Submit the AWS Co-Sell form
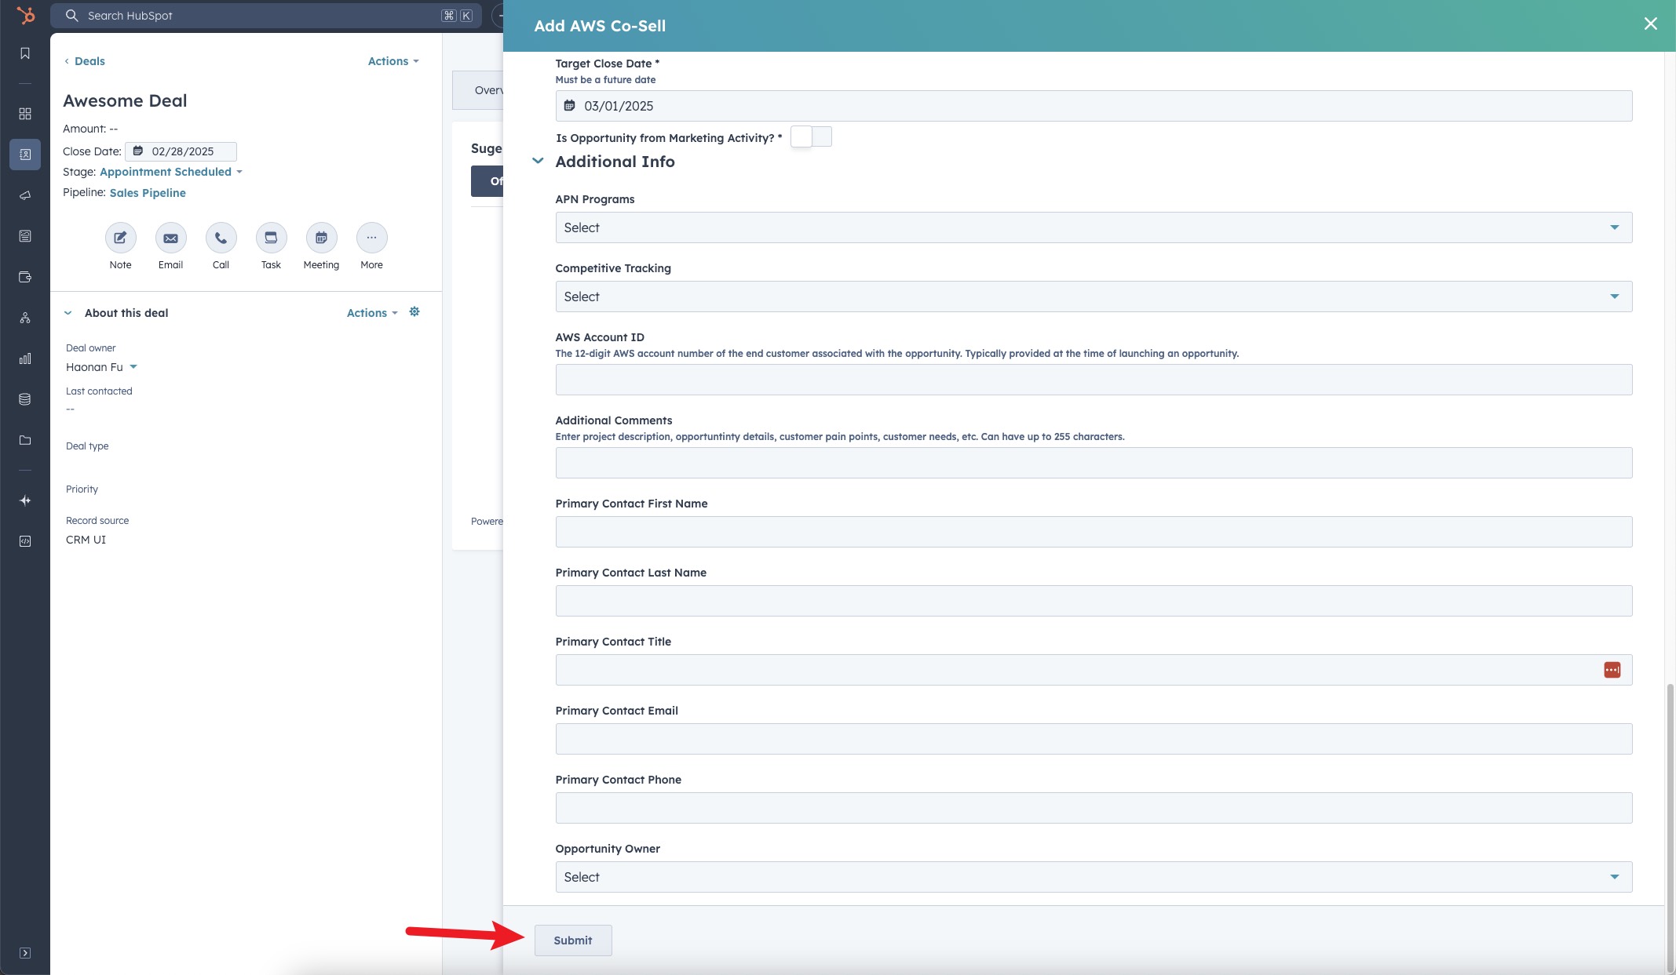 click(572, 940)
